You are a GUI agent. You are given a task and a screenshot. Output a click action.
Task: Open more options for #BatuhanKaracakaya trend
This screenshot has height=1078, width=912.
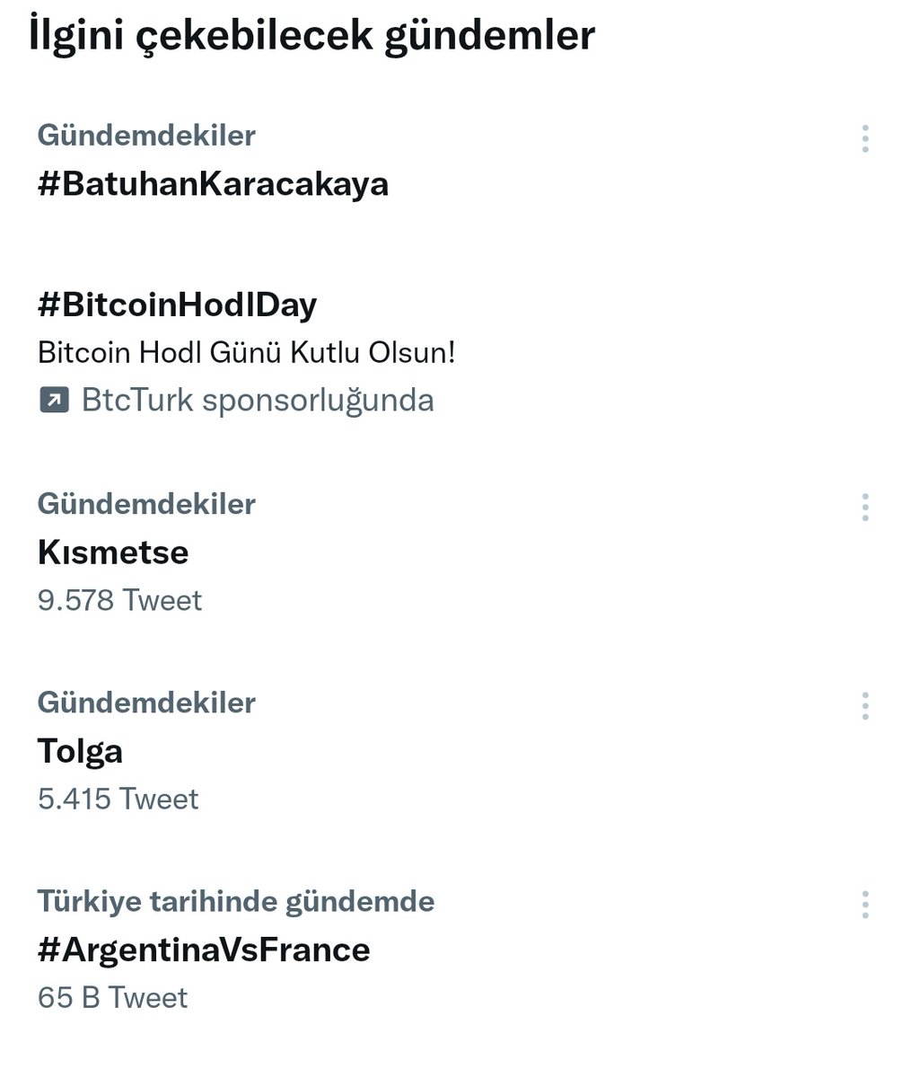pos(864,138)
